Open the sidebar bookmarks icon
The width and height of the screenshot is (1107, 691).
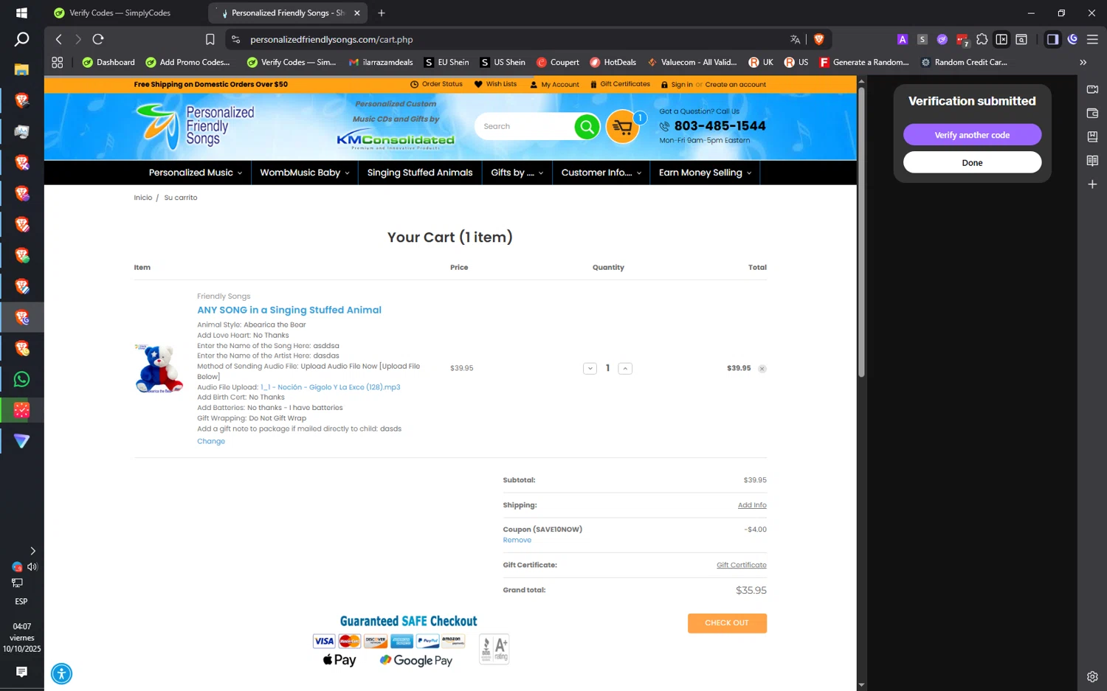[1092, 137]
